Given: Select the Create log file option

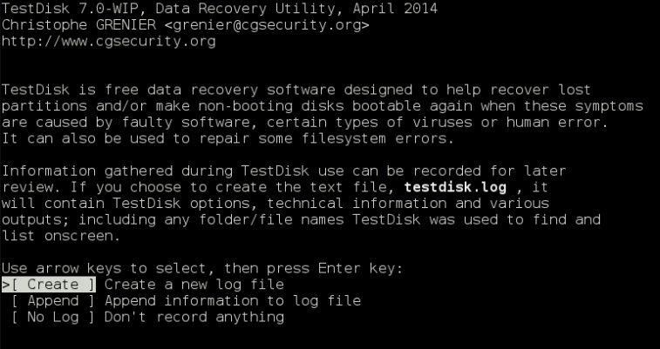Looking at the screenshot, I should (54, 285).
